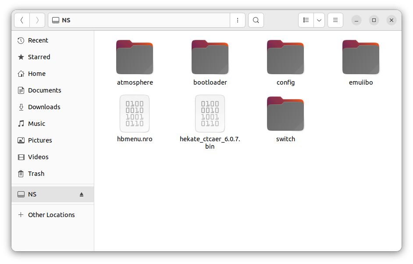Open the emuiibo folder
Screen dimensions: 413x264
pos(361,57)
